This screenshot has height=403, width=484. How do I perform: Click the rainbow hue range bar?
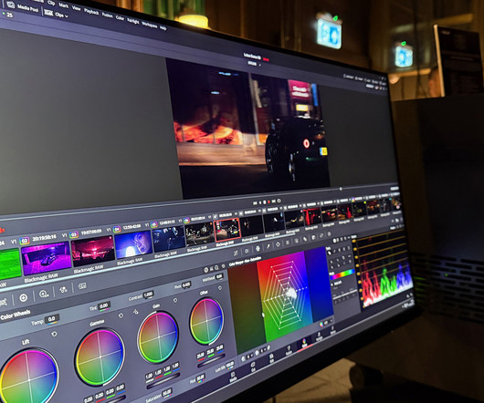[342, 274]
